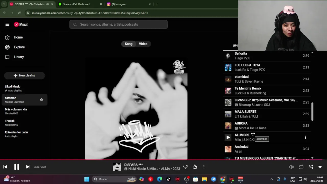Skip to the previous track
The height and width of the screenshot is (184, 327).
tap(5, 167)
